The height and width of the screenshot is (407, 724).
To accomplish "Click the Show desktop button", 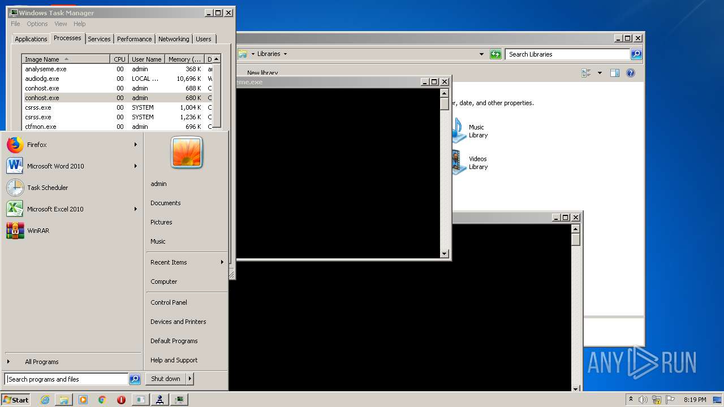I will pos(718,400).
